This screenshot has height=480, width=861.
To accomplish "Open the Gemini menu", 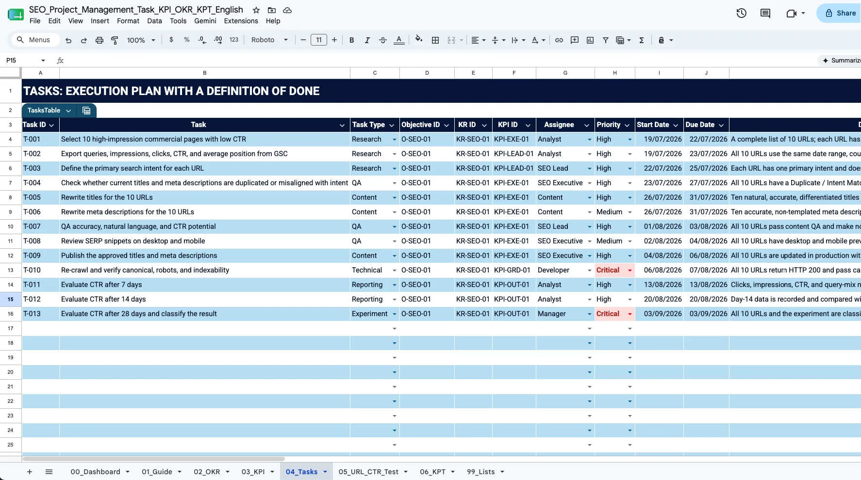I will click(x=205, y=21).
